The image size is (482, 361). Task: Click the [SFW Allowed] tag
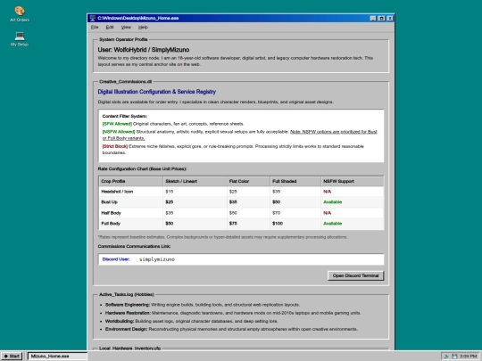pyautogui.click(x=117, y=124)
